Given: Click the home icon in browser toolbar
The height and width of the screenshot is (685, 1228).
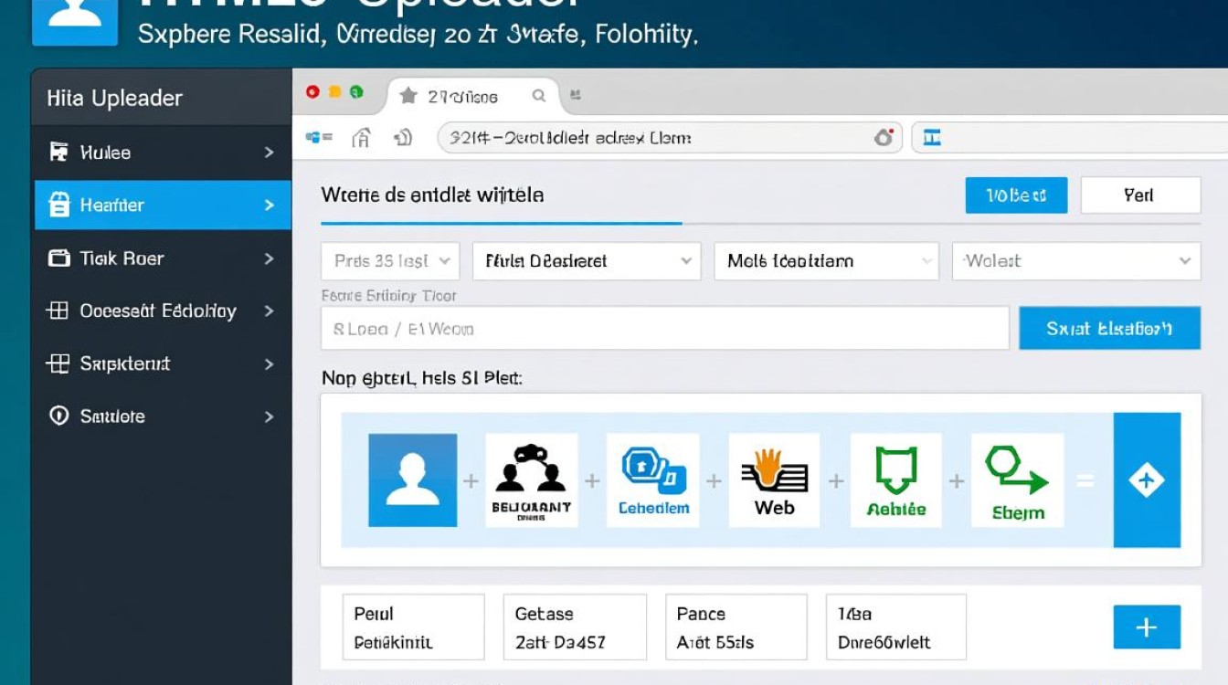Looking at the screenshot, I should (362, 138).
